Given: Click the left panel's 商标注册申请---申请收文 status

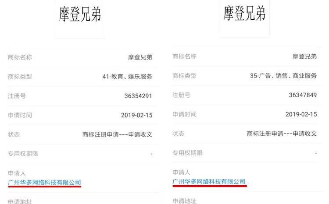Looking at the screenshot, I should (117, 134).
